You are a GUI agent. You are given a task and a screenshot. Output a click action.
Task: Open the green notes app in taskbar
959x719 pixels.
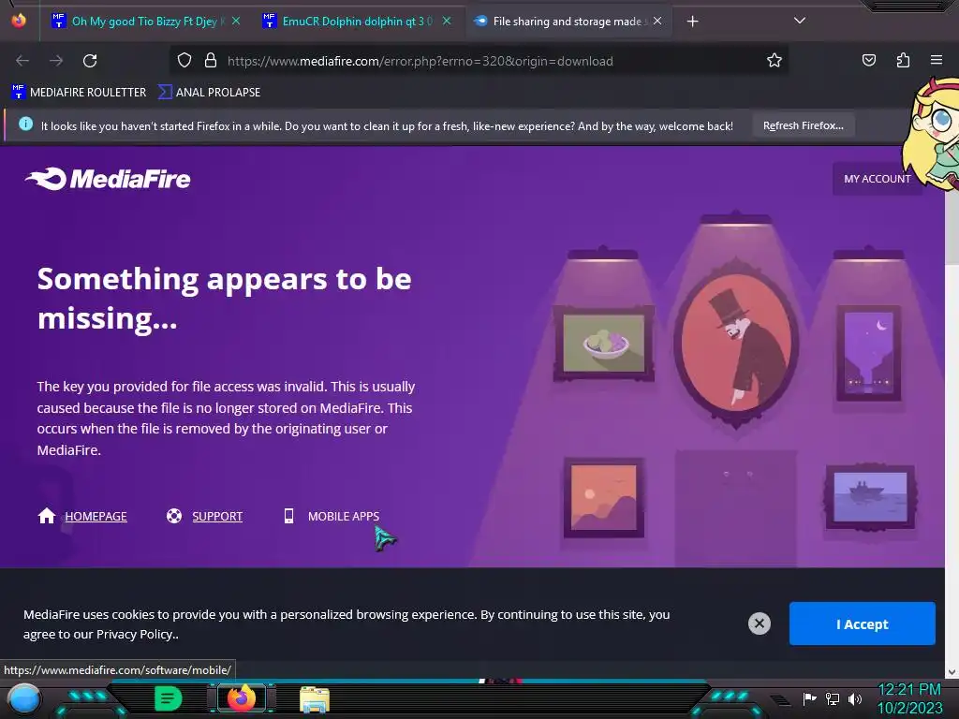(169, 698)
